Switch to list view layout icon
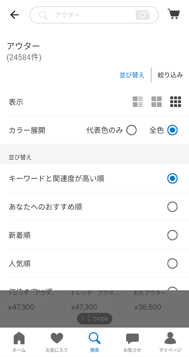Image resolution: width=189 pixels, height=357 pixels. (138, 102)
